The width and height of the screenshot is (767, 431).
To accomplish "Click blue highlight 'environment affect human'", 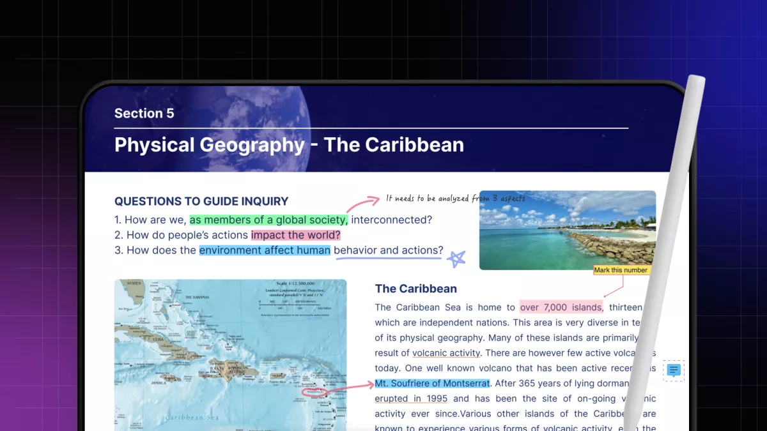I will point(265,250).
